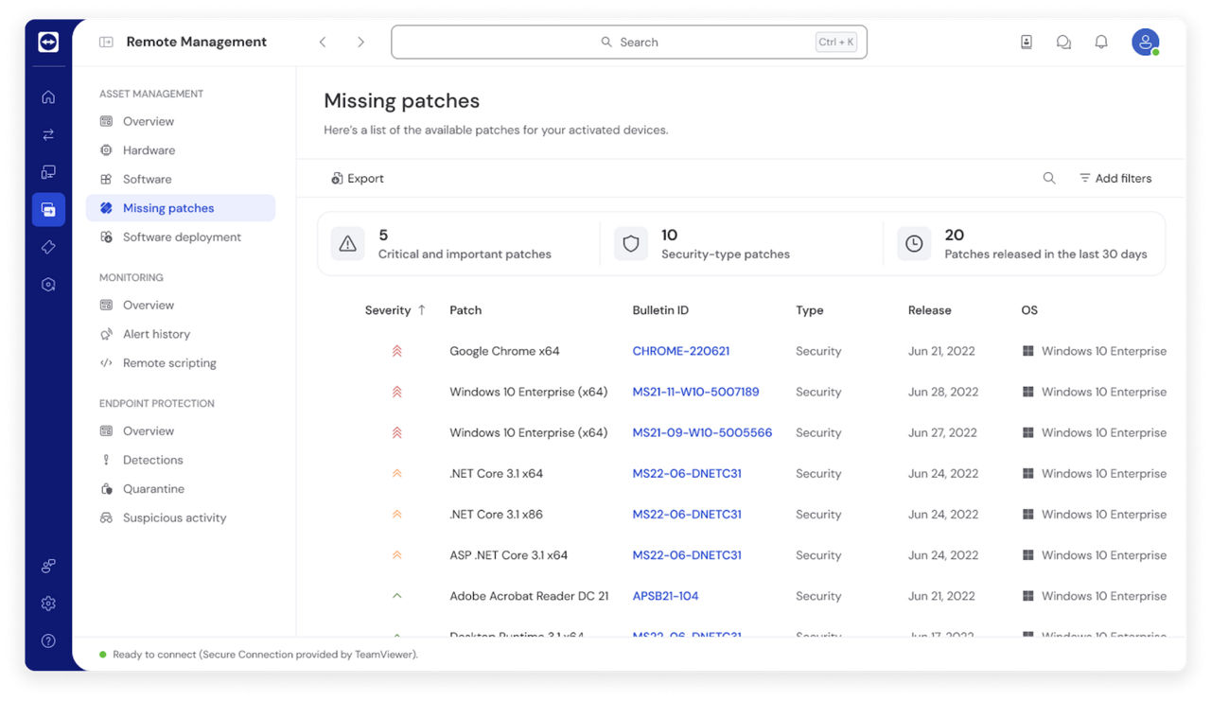Viewport: 1211px width, 701px height.
Task: Open bulletin MS21-11-W10-5007189
Action: [x=695, y=392]
